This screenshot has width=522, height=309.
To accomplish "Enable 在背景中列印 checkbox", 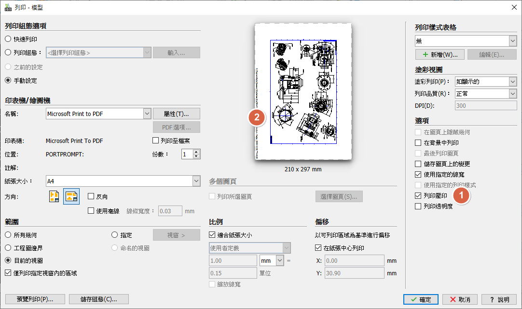I will 418,142.
